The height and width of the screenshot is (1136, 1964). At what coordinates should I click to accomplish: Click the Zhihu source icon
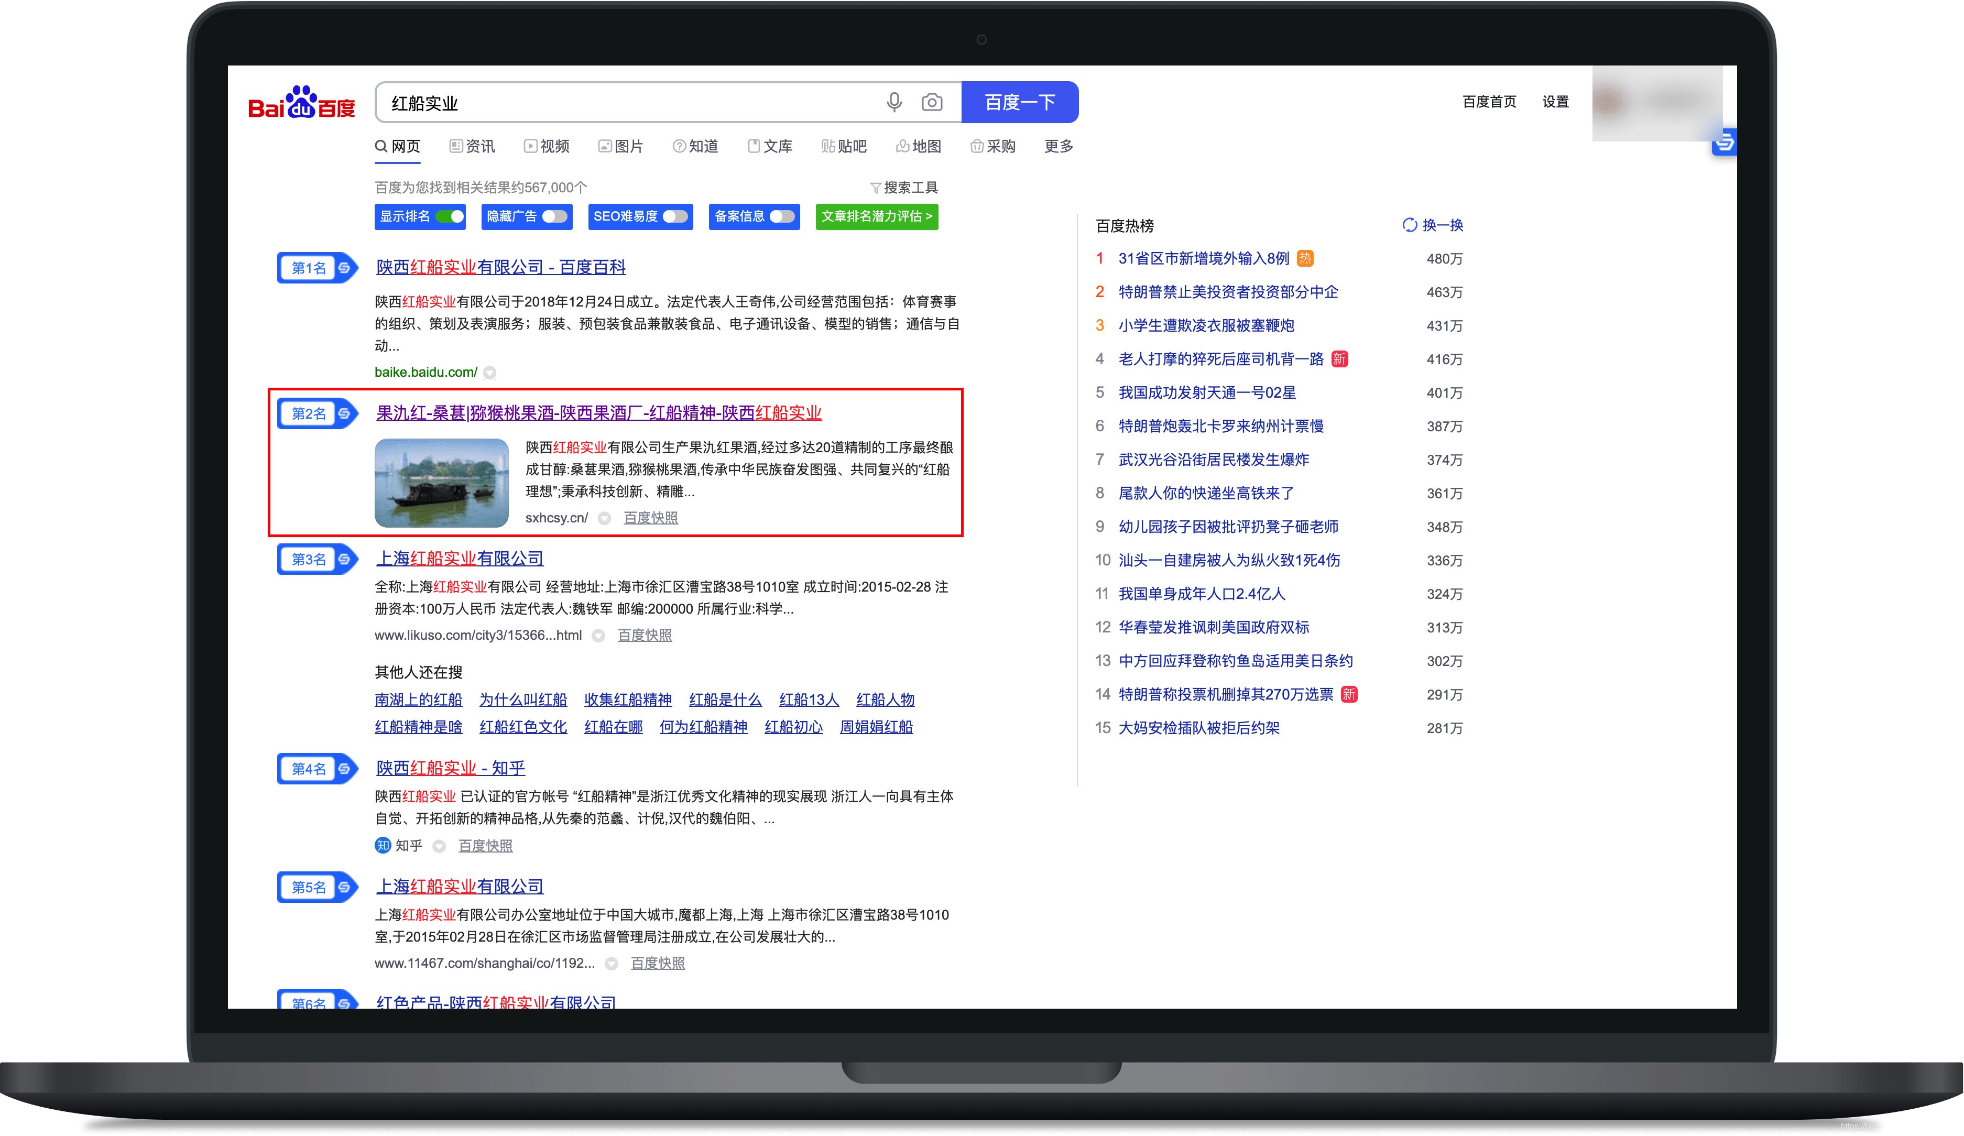[383, 845]
